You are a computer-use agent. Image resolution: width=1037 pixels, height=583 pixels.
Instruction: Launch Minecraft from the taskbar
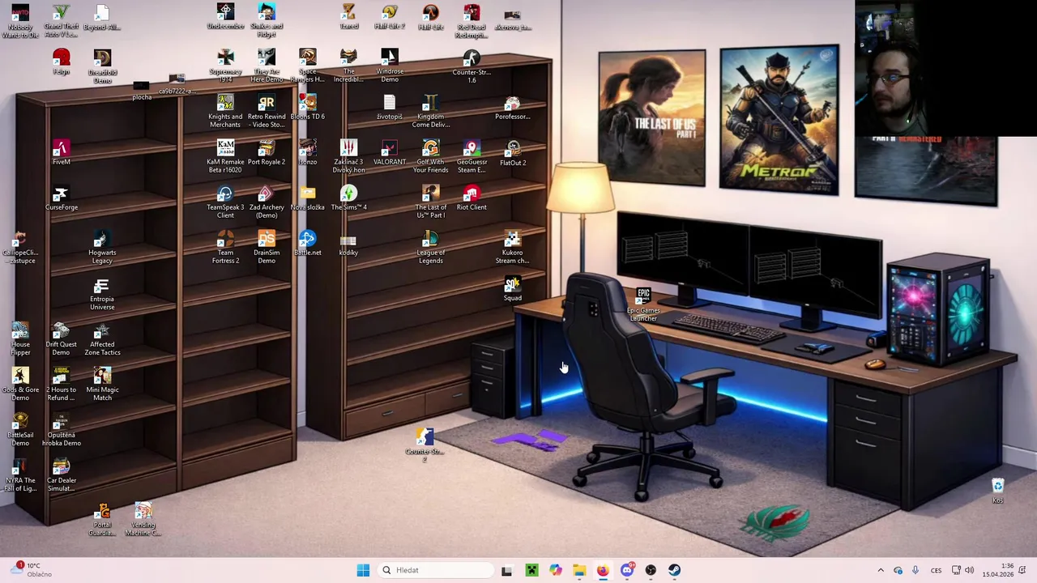point(531,570)
